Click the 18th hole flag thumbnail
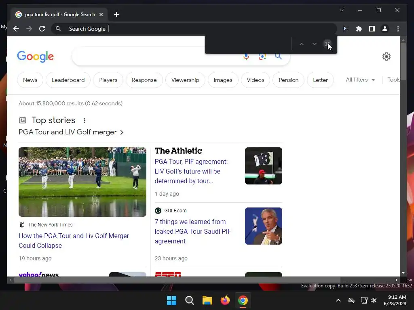The image size is (414, 310). click(264, 166)
